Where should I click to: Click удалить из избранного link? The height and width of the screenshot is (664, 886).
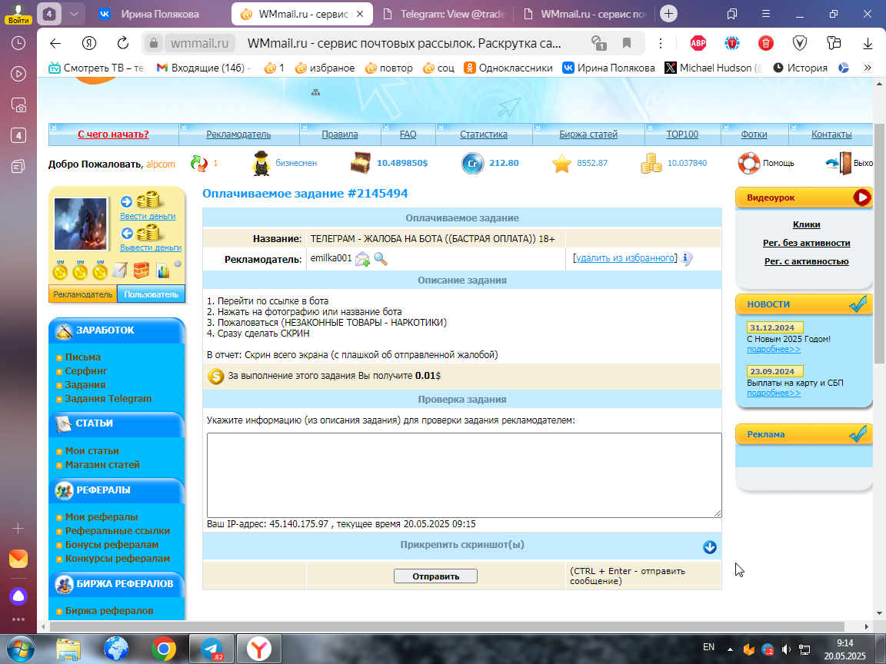point(625,258)
